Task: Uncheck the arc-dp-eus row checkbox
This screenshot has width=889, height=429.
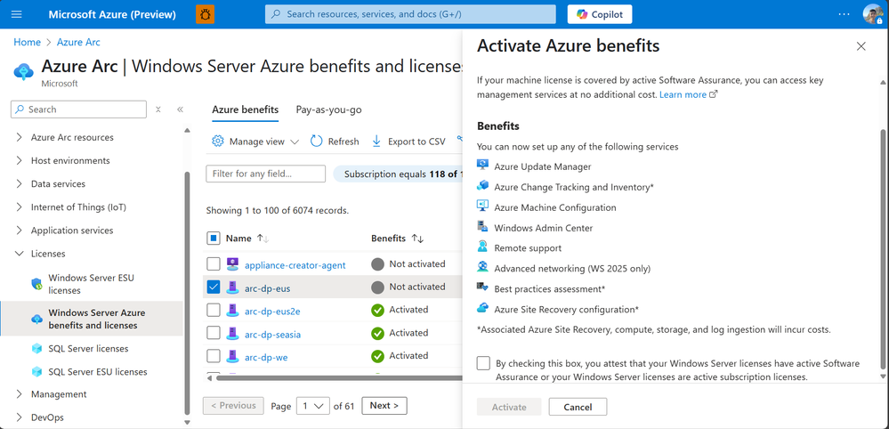Action: coord(214,287)
